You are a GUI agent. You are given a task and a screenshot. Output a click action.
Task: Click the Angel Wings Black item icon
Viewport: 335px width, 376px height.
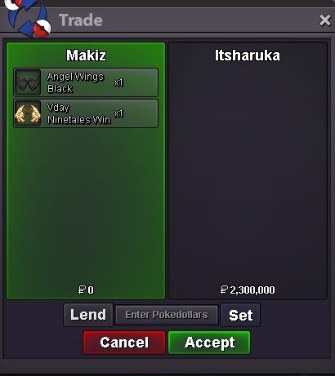[x=28, y=82]
